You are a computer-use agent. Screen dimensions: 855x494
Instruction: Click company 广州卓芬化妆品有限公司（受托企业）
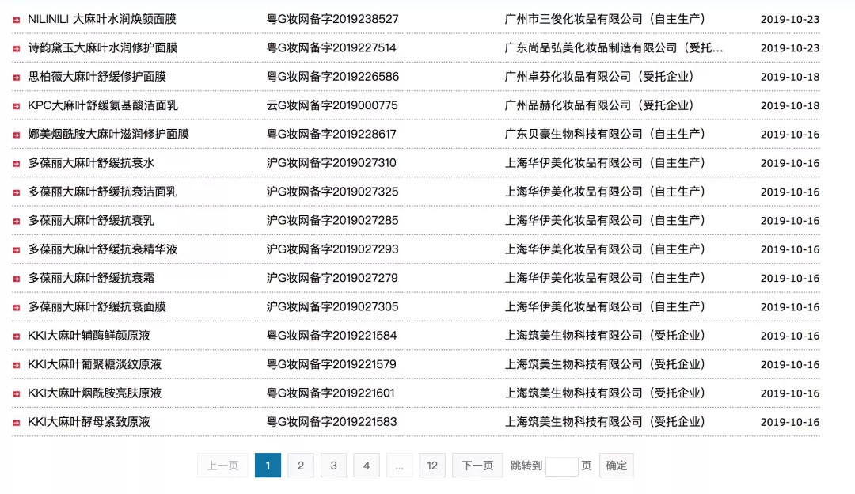point(599,77)
